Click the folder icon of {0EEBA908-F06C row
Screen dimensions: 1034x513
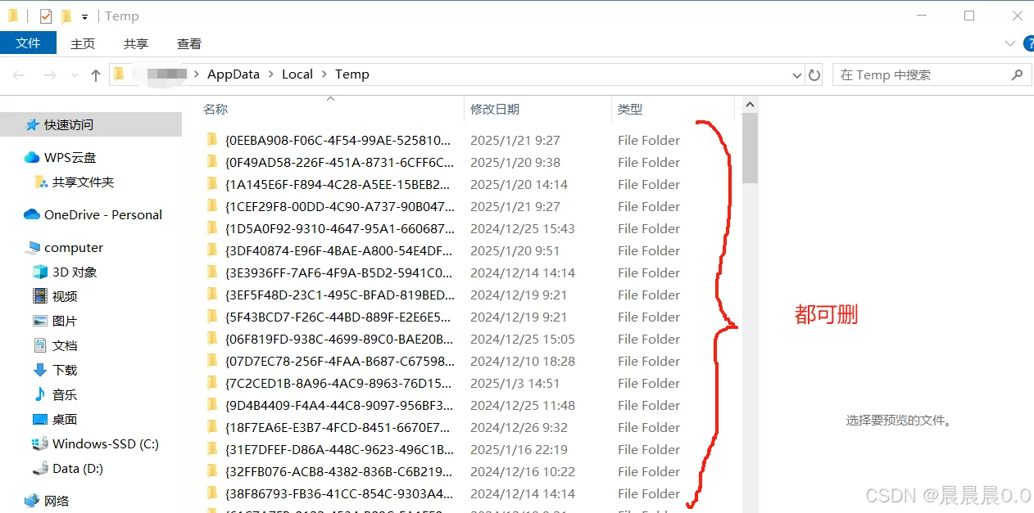coord(212,139)
